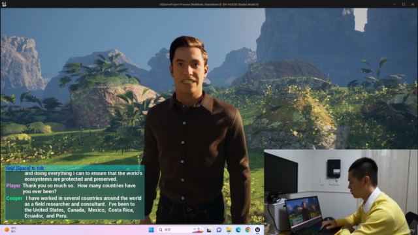Open the Chat app on the taskbar

219,230
